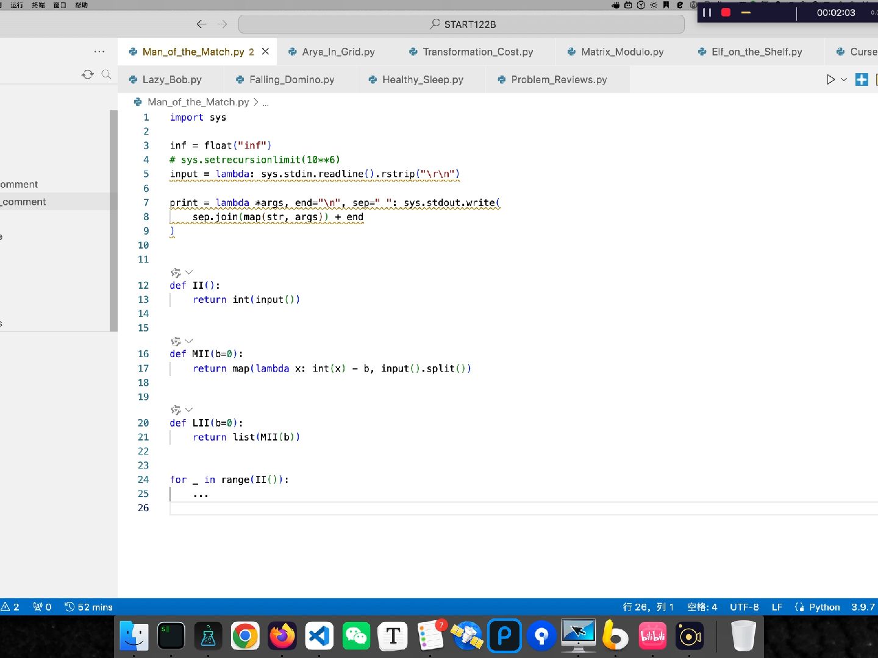The height and width of the screenshot is (658, 878).
Task: Click the breadcrumb ellipsis after the chevron
Action: 265,102
